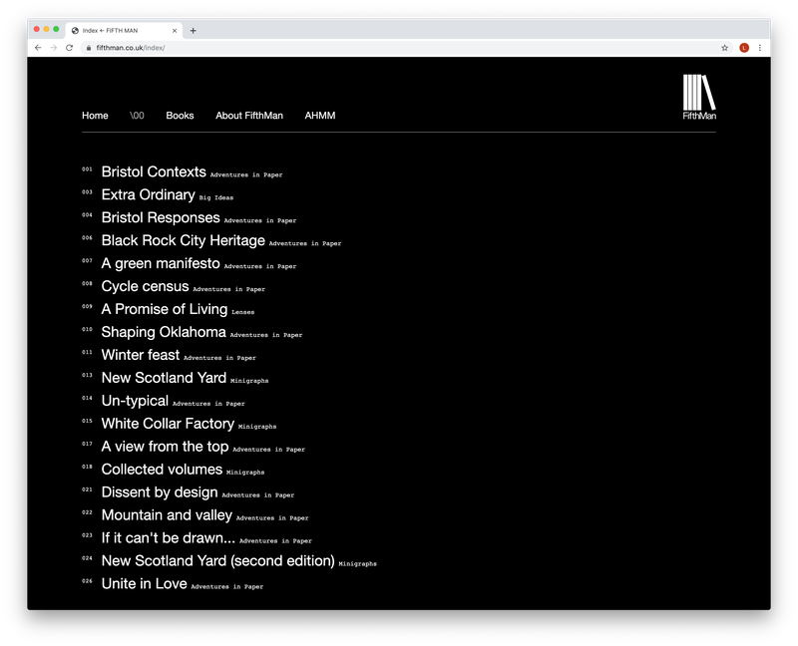Open New Scotland Yard (second edition) entry
The width and height of the screenshot is (798, 646).
(x=217, y=561)
